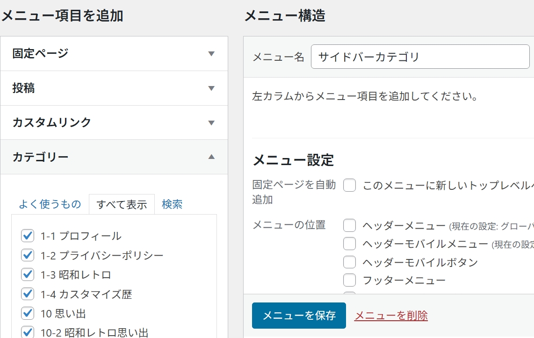
Task: Enable the ヘッダーメニュー position checkbox
Action: click(x=349, y=226)
